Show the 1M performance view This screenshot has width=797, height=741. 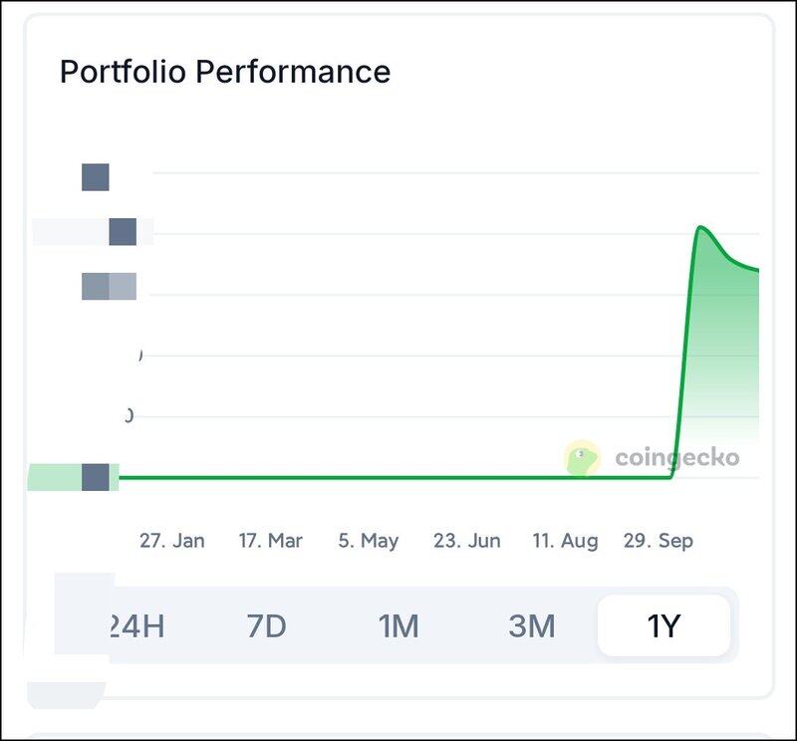tap(398, 626)
